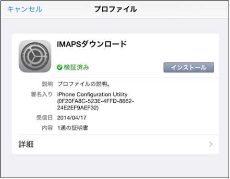The image size is (230, 179).
Task: Click the Settings gear profile icon
Action: coord(35,56)
